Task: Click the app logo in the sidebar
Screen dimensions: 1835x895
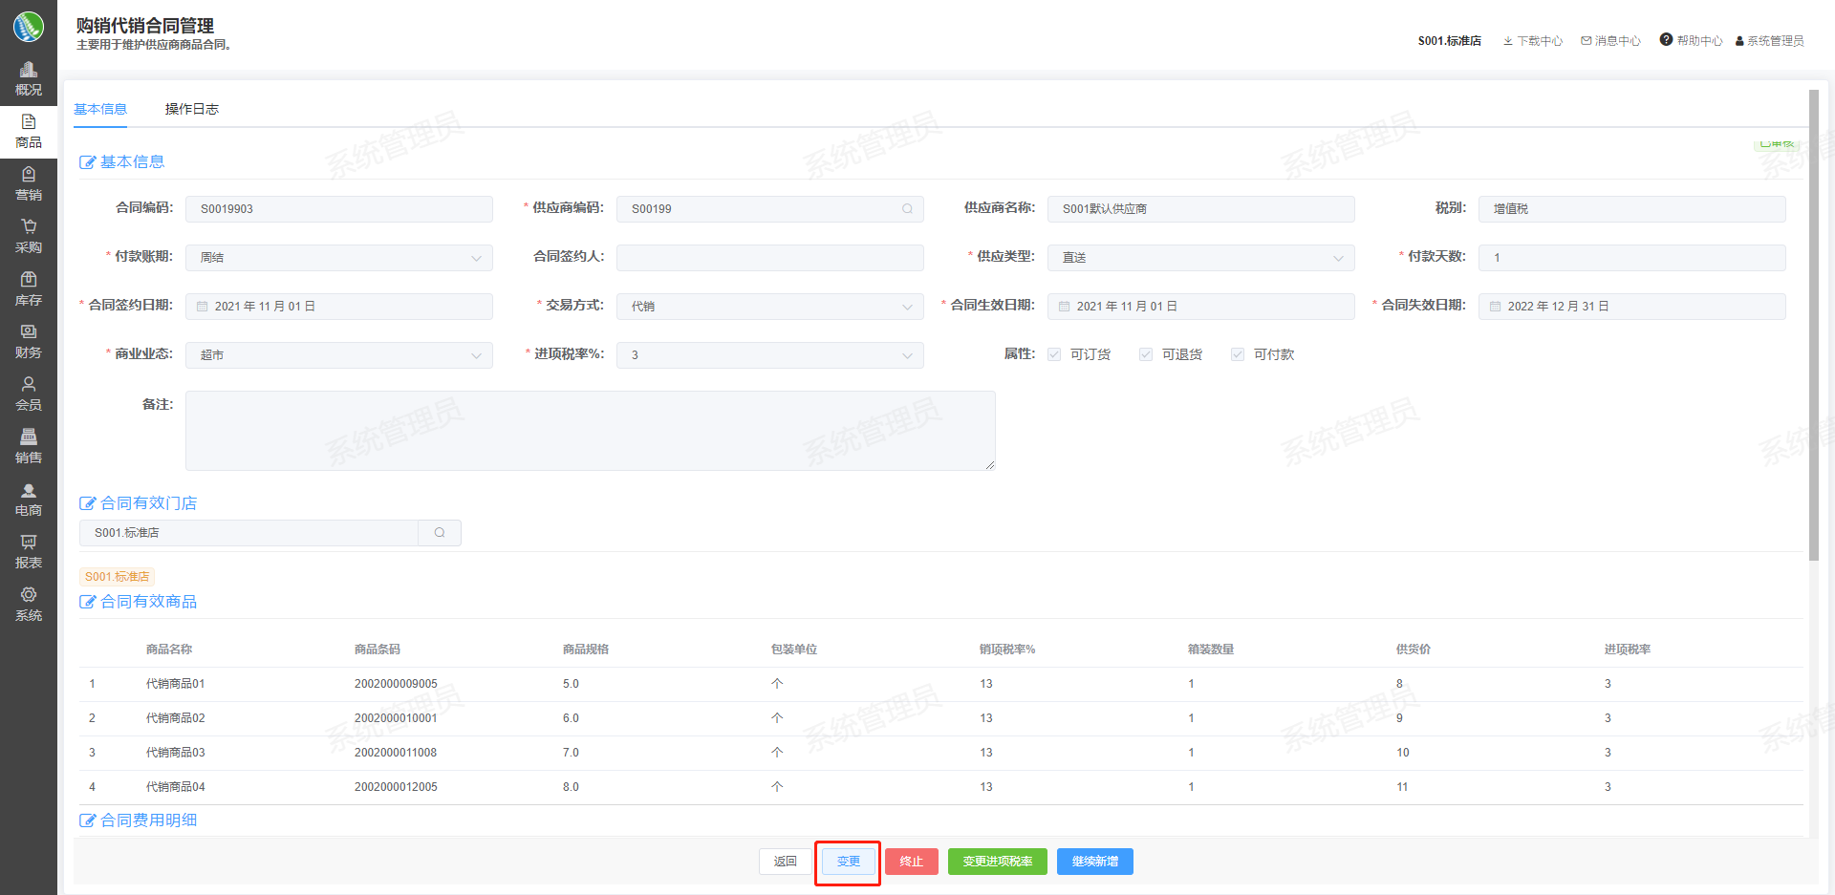Action: [29, 27]
